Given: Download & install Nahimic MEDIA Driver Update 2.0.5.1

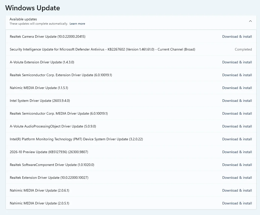Looking at the screenshot, I should pyautogui.click(x=237, y=203).
